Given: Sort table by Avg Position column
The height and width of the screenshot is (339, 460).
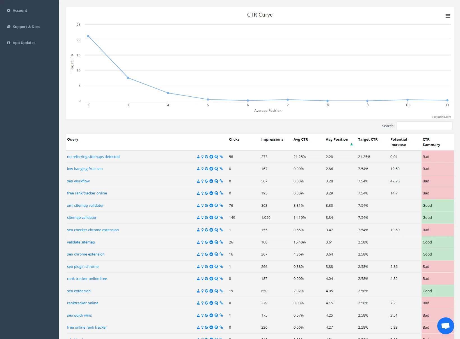Looking at the screenshot, I should click(x=337, y=140).
